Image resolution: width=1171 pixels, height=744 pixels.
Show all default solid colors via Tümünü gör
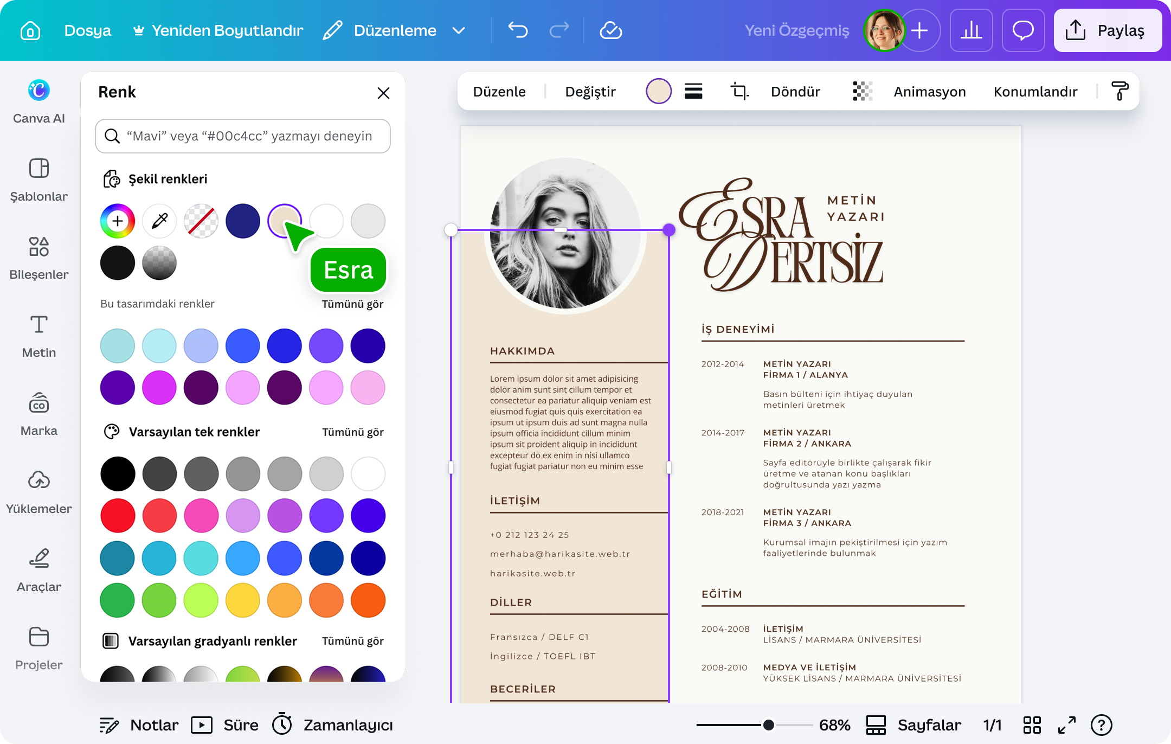tap(353, 432)
